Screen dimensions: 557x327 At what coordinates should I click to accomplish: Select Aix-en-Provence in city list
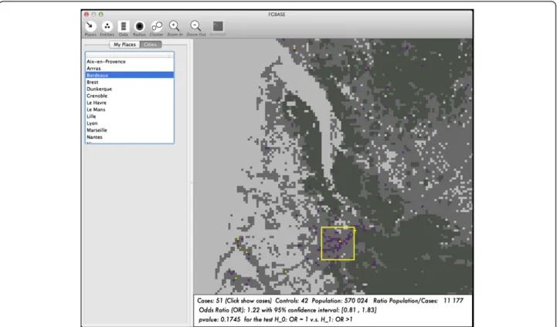[x=130, y=62]
